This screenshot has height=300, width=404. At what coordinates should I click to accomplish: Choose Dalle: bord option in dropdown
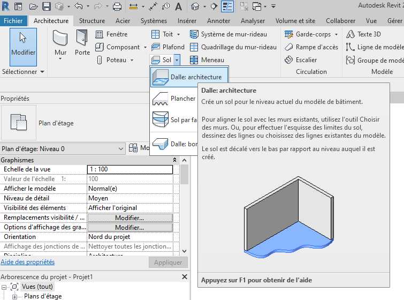pos(174,144)
